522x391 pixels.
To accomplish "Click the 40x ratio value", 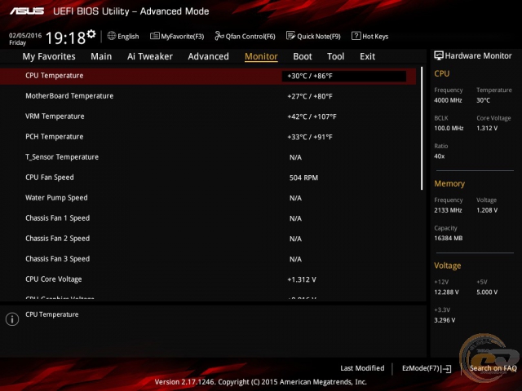I will [x=439, y=156].
